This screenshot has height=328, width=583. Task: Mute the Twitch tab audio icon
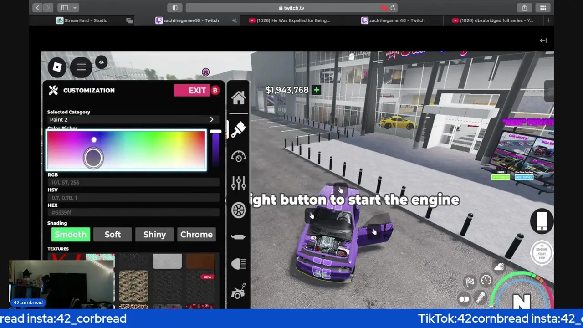(x=234, y=20)
